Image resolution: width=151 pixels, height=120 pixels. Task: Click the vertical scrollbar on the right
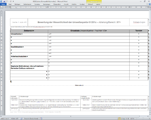tap(149, 62)
